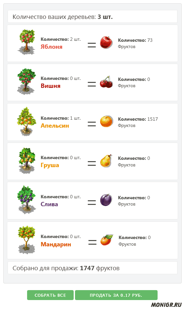Click the mandarin fruit icon
The width and height of the screenshot is (185, 310).
pos(107,240)
